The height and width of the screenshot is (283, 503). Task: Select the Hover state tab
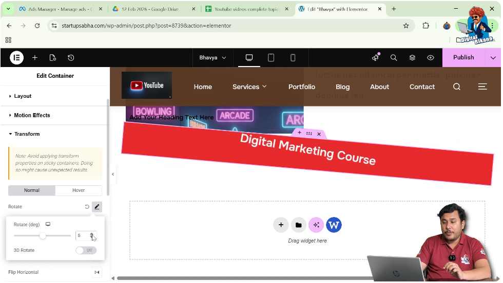point(79,190)
